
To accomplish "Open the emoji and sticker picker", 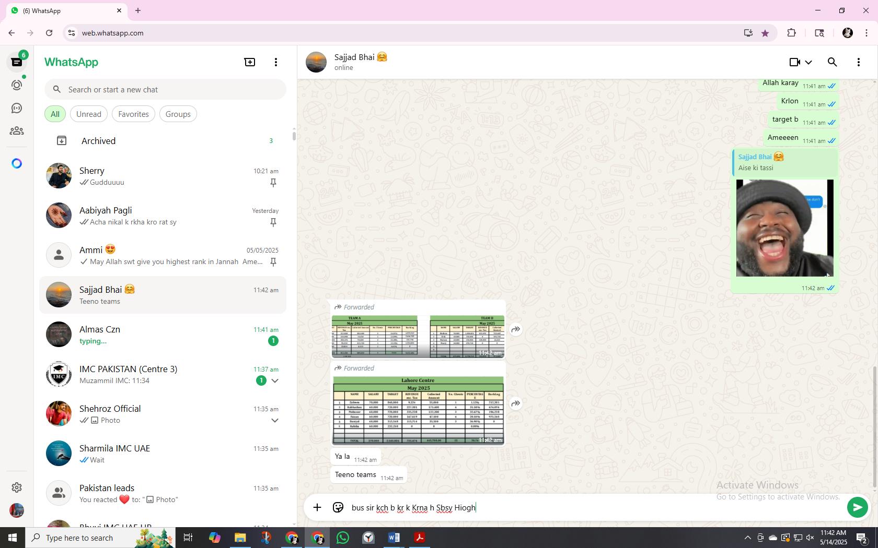I will [338, 507].
